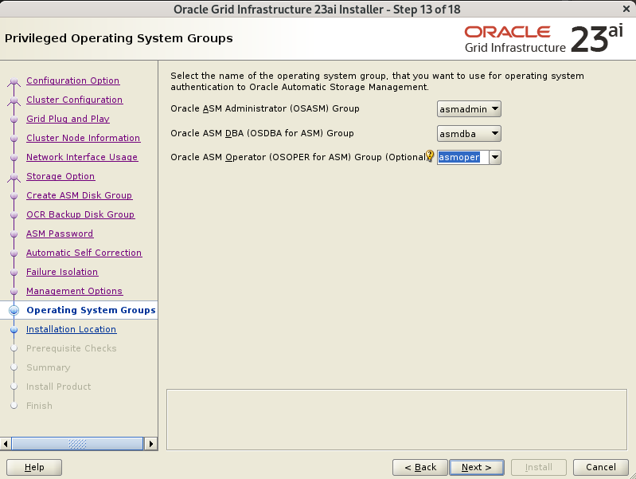Click the sidebar horizontal scrollbar thumb

[77, 444]
